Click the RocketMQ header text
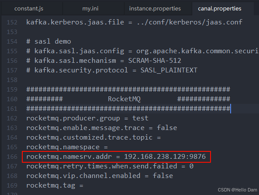The image size is (259, 195). (124, 99)
